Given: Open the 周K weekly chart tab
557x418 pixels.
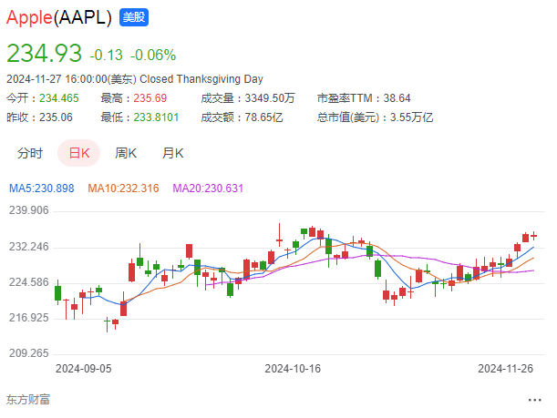Looking at the screenshot, I should click(126, 153).
